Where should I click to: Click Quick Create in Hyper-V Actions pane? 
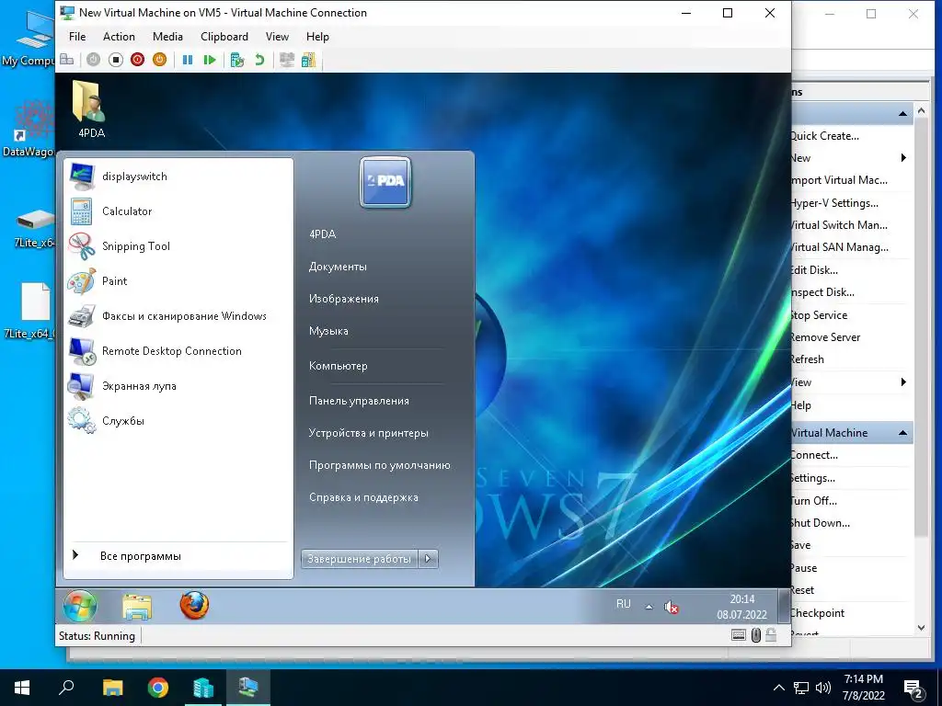[x=824, y=136]
